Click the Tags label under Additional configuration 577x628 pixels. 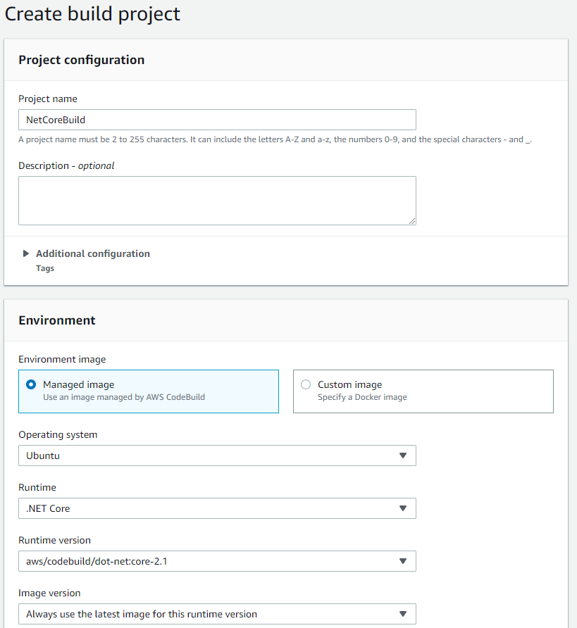click(44, 268)
